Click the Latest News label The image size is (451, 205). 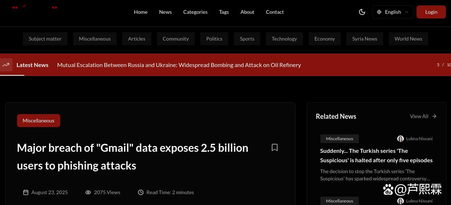pos(32,65)
